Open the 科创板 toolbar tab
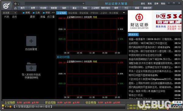 pyautogui.click(x=43, y=8)
